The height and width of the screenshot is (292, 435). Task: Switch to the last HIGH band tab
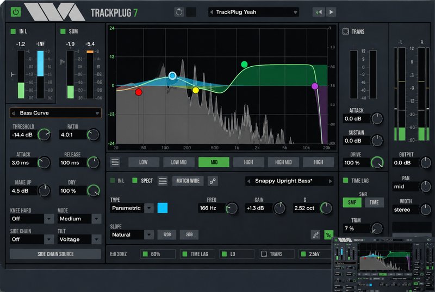(x=319, y=162)
